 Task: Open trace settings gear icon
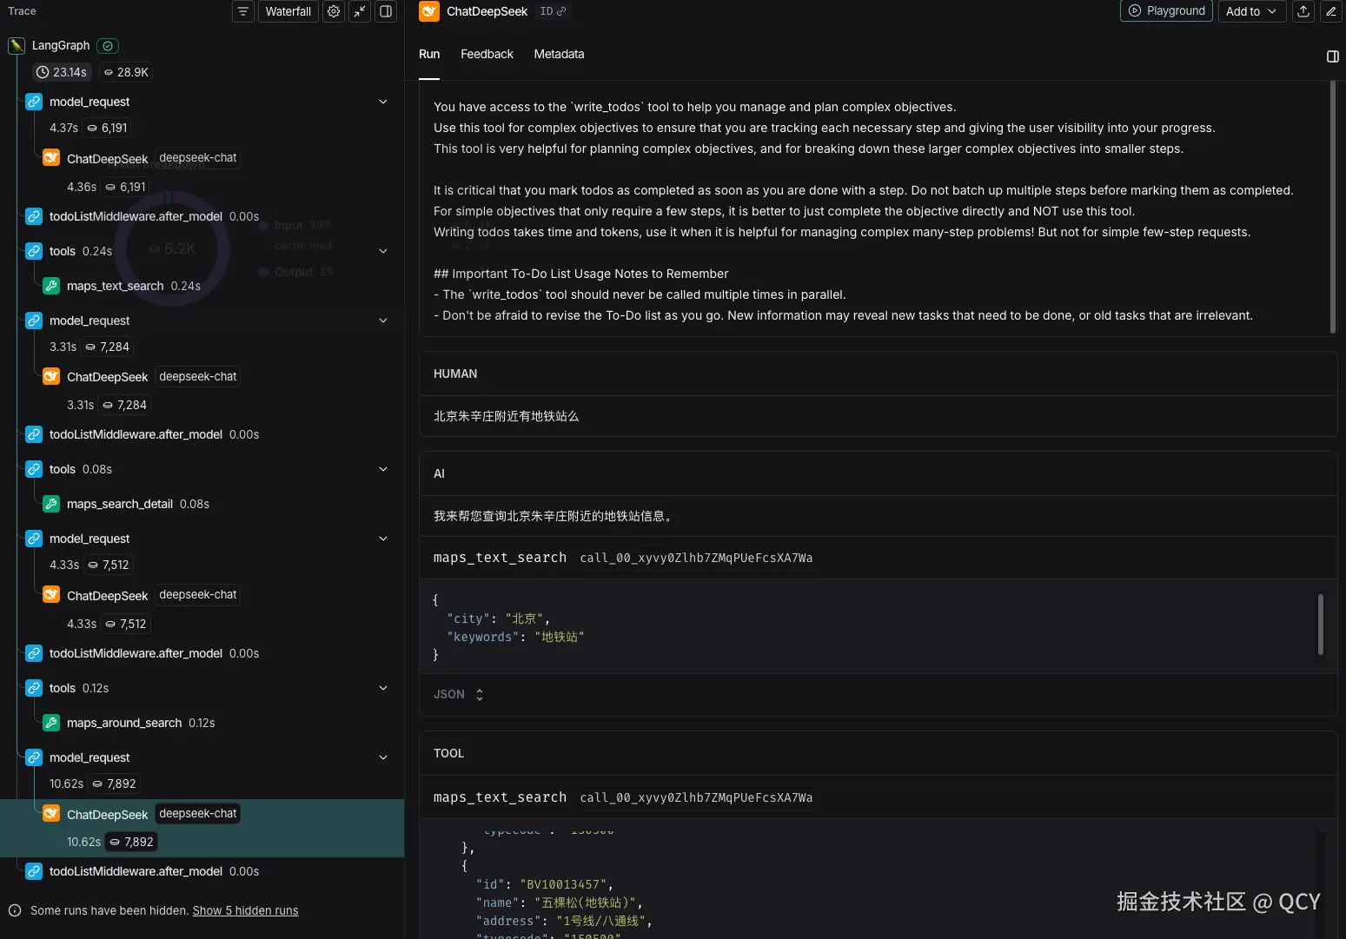pos(334,11)
